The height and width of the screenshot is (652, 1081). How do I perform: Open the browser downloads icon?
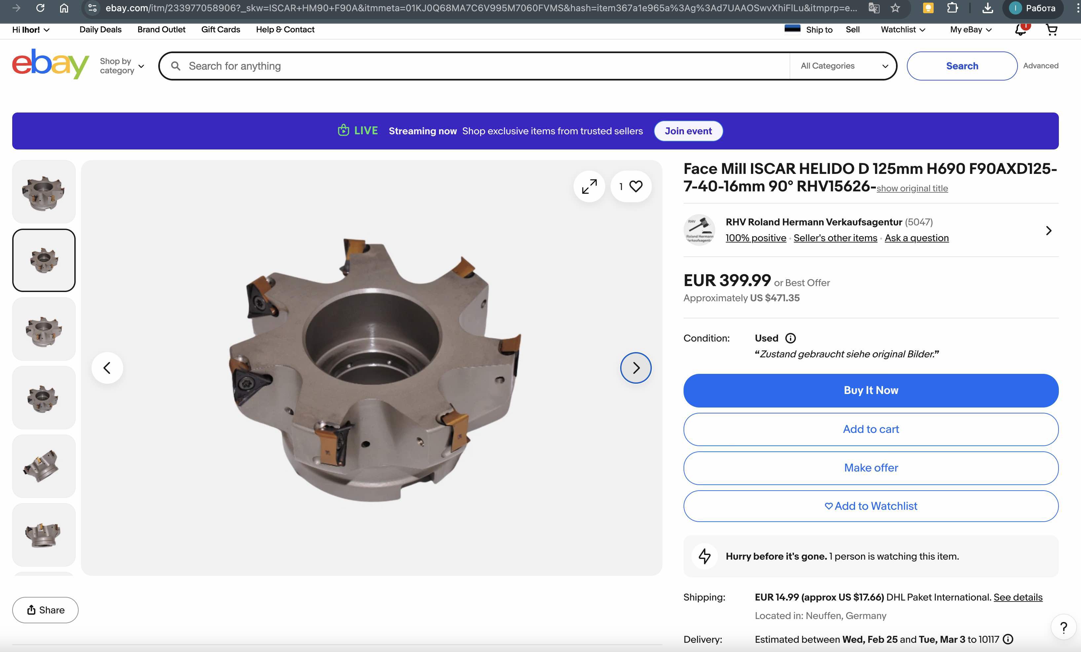(x=987, y=8)
